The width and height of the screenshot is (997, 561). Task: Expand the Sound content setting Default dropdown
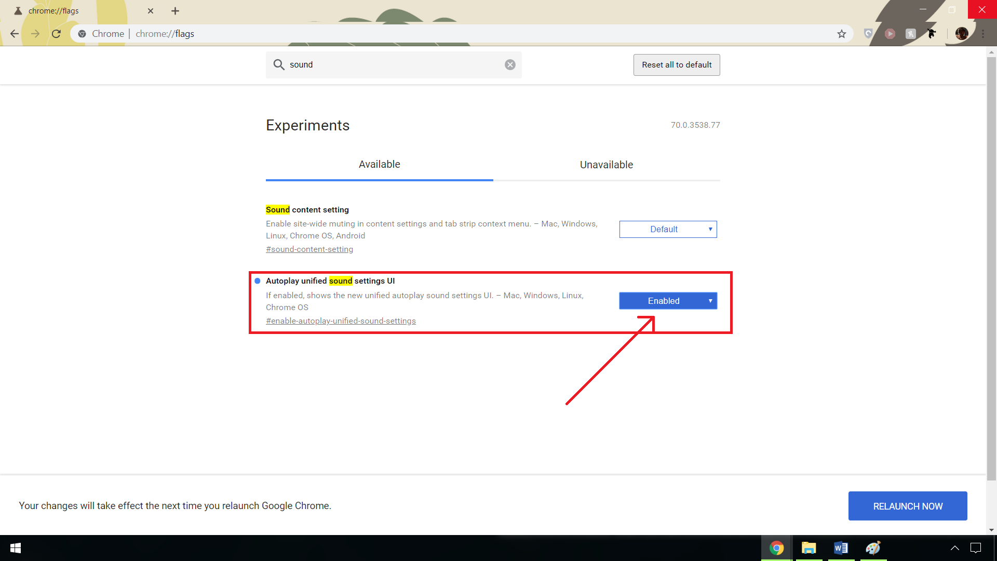[x=668, y=229]
